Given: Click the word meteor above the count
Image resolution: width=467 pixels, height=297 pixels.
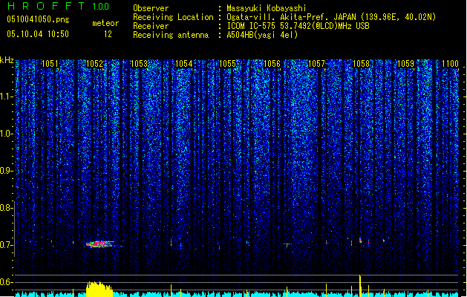Looking at the screenshot, I should click(x=105, y=23).
